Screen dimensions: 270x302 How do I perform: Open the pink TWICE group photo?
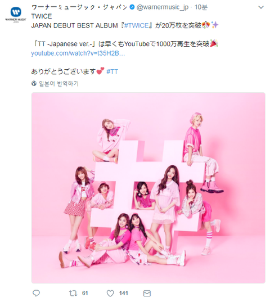coord(148,188)
